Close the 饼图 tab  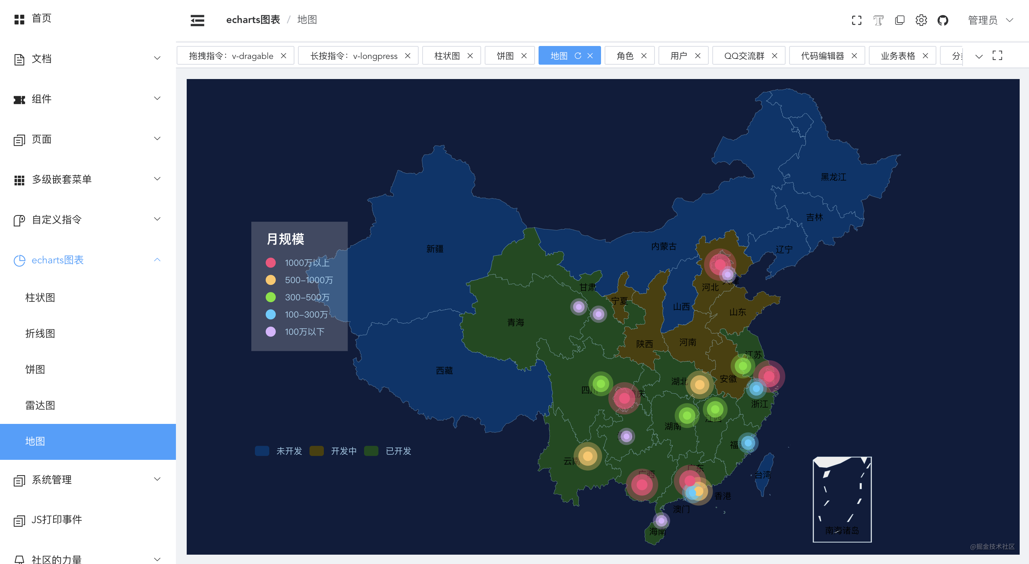tap(524, 56)
